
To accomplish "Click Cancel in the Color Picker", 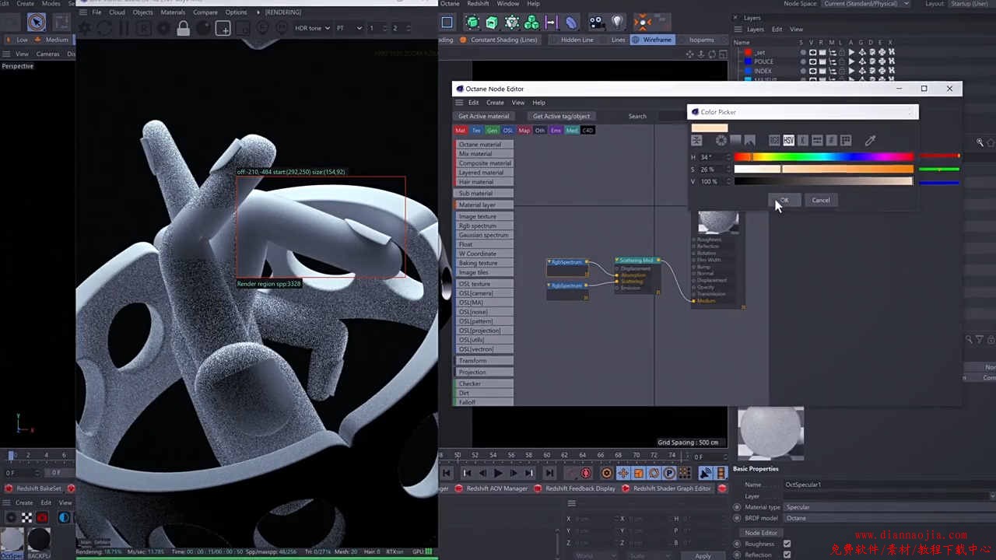I will tap(821, 200).
